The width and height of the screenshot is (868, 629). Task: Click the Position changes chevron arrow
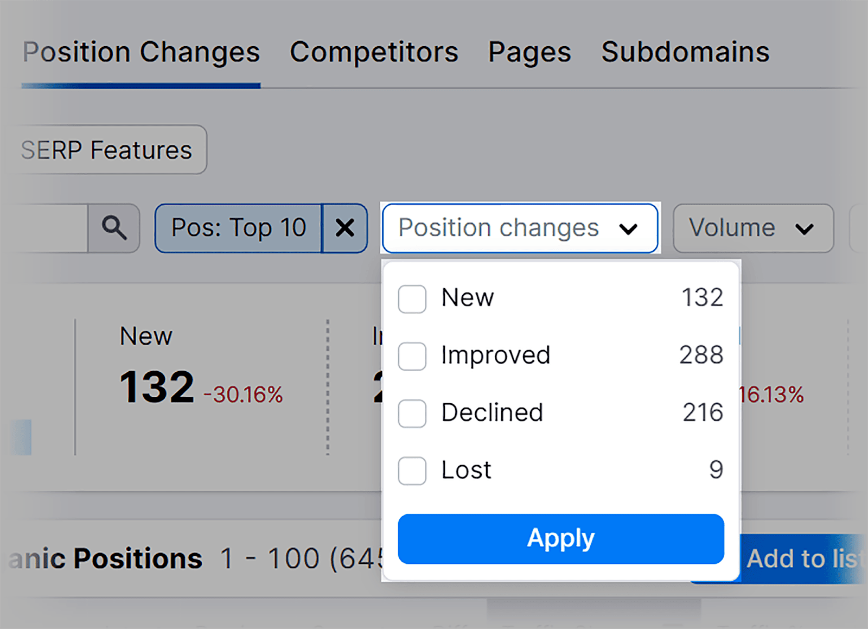point(628,229)
